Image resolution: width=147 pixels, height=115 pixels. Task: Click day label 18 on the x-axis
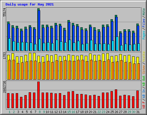pyautogui.click(x=82, y=112)
